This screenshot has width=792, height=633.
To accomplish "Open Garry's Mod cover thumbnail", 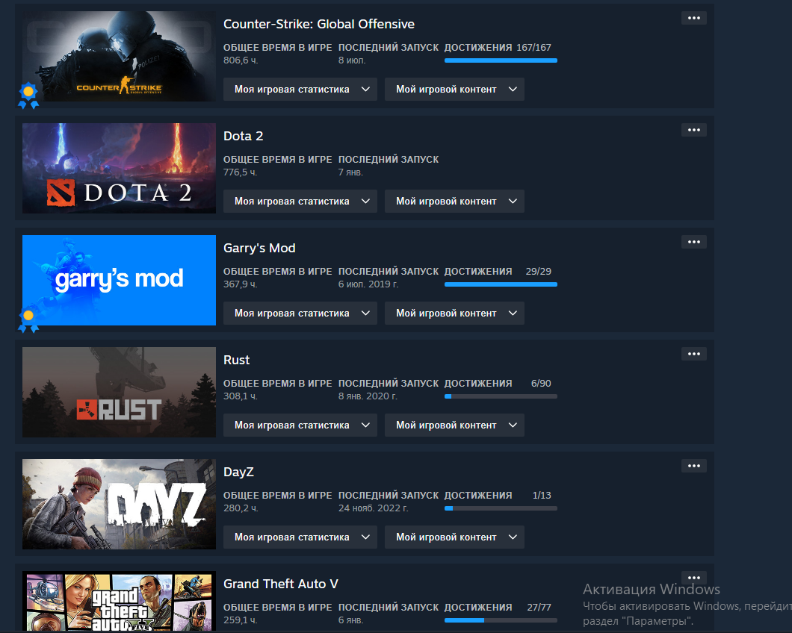I will (x=120, y=280).
